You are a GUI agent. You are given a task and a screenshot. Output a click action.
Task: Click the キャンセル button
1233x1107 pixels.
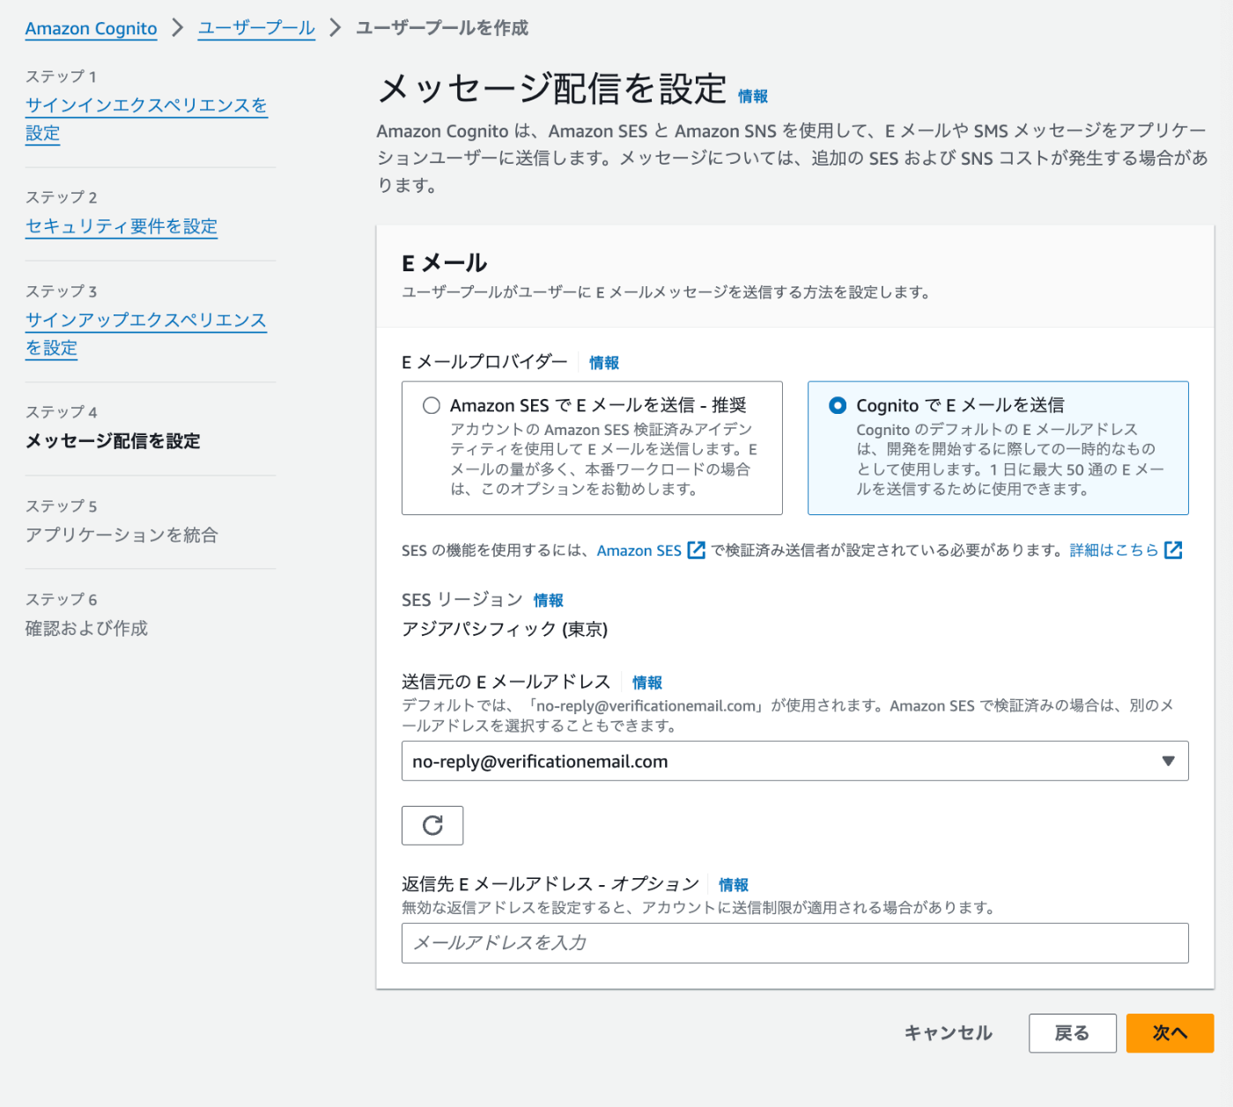[x=949, y=1033]
